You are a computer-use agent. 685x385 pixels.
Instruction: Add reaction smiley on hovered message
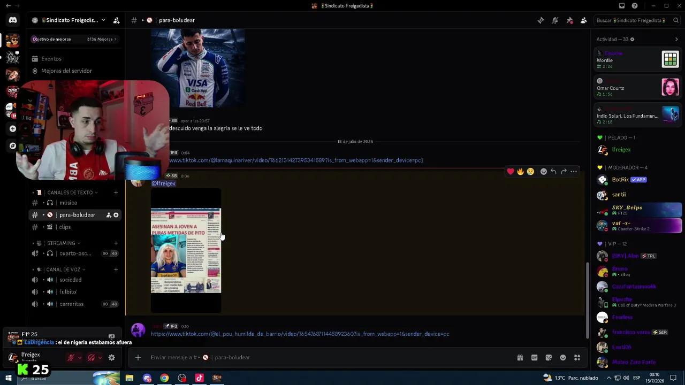tap(544, 171)
